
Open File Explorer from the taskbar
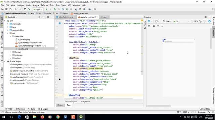35,117
